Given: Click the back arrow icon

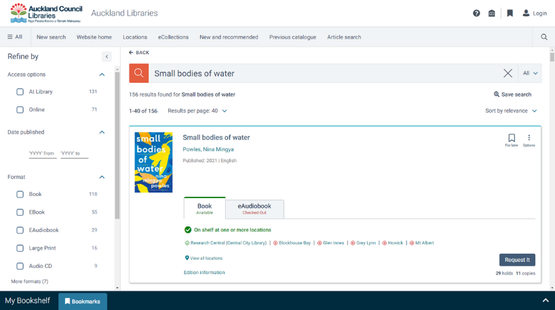Looking at the screenshot, I should click(131, 52).
